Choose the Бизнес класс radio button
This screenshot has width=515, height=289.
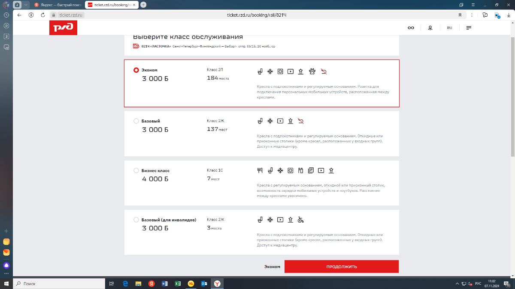pyautogui.click(x=136, y=170)
